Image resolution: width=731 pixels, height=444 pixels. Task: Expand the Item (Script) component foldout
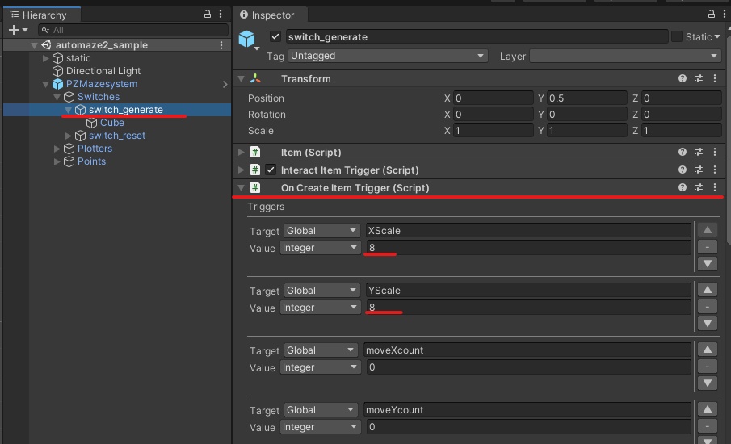[x=241, y=152]
